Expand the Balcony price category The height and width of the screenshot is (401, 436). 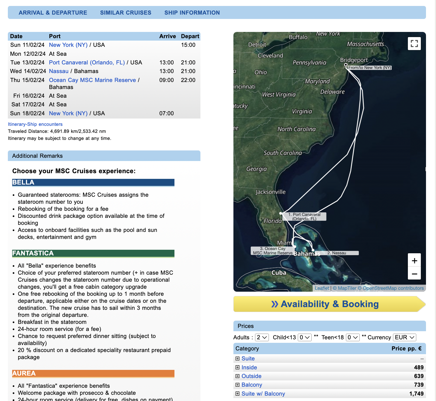click(237, 385)
